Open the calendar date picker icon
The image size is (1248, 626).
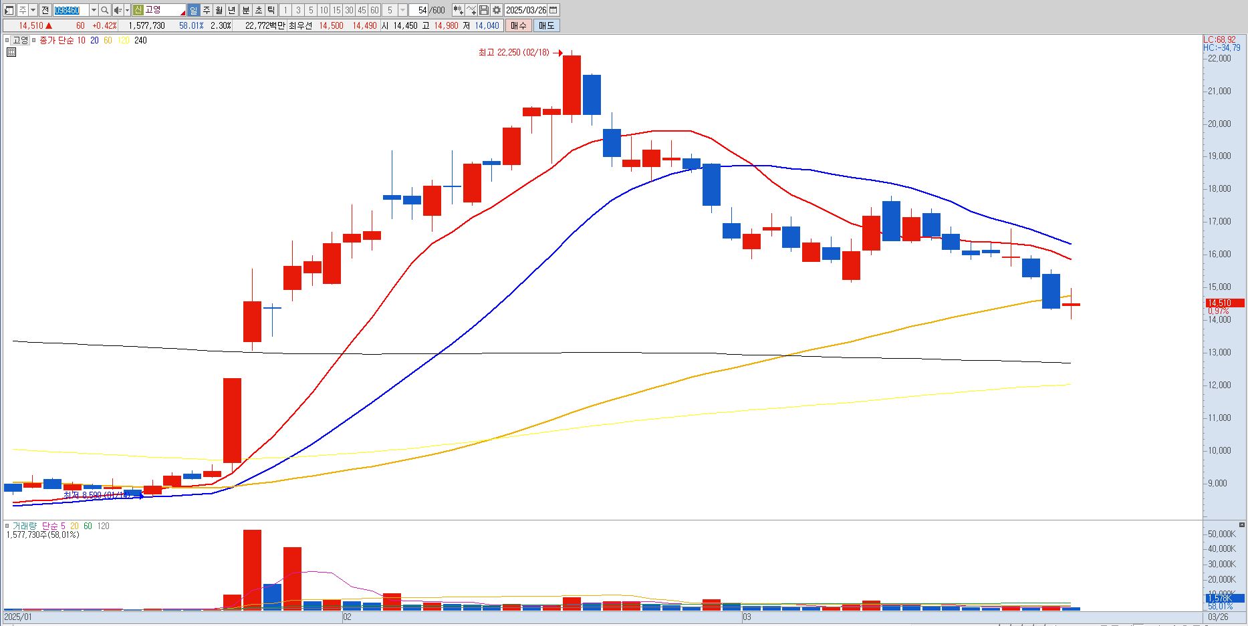click(x=553, y=10)
